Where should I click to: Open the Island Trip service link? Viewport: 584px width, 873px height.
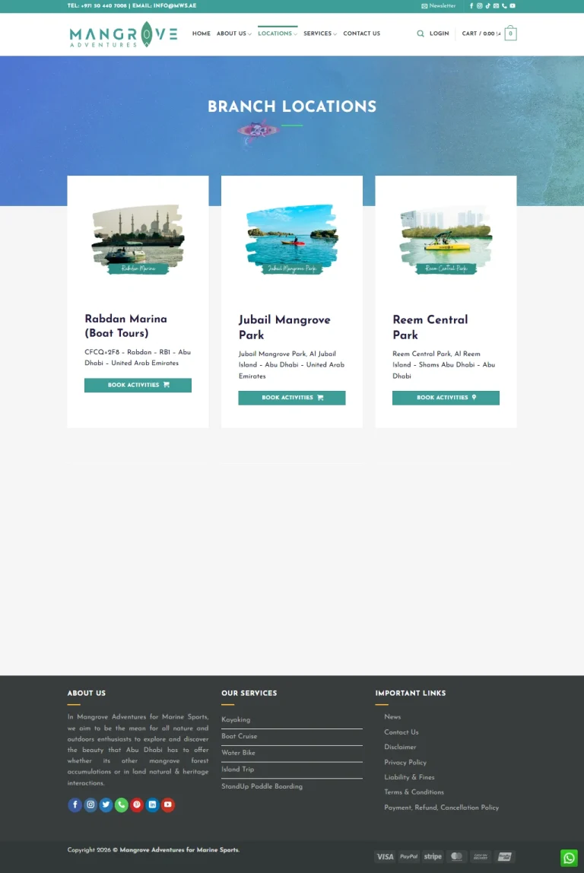238,770
